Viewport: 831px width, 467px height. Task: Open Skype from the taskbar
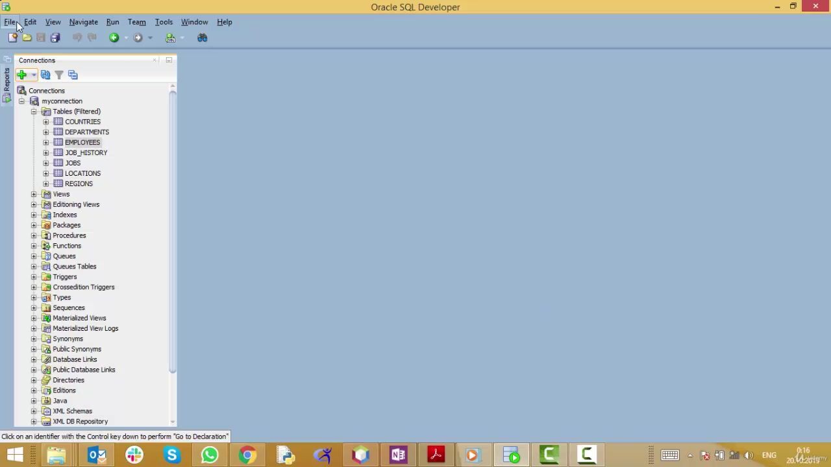click(172, 455)
